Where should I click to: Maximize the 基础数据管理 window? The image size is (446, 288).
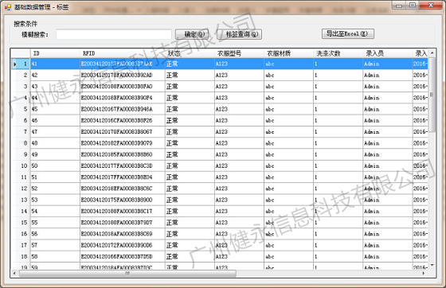click(x=413, y=6)
